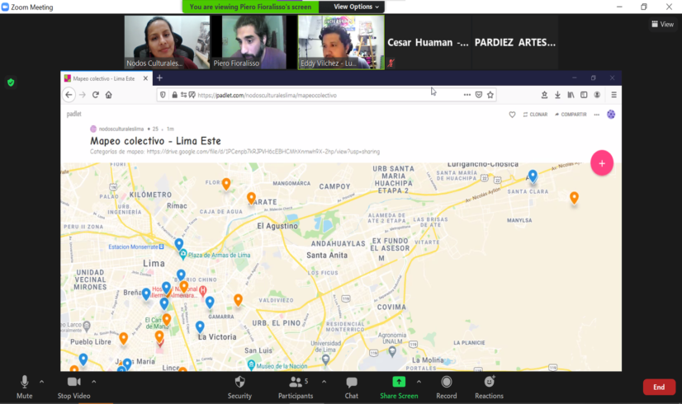Expand the View Options dropdown
The height and width of the screenshot is (404, 682).
coord(358,7)
